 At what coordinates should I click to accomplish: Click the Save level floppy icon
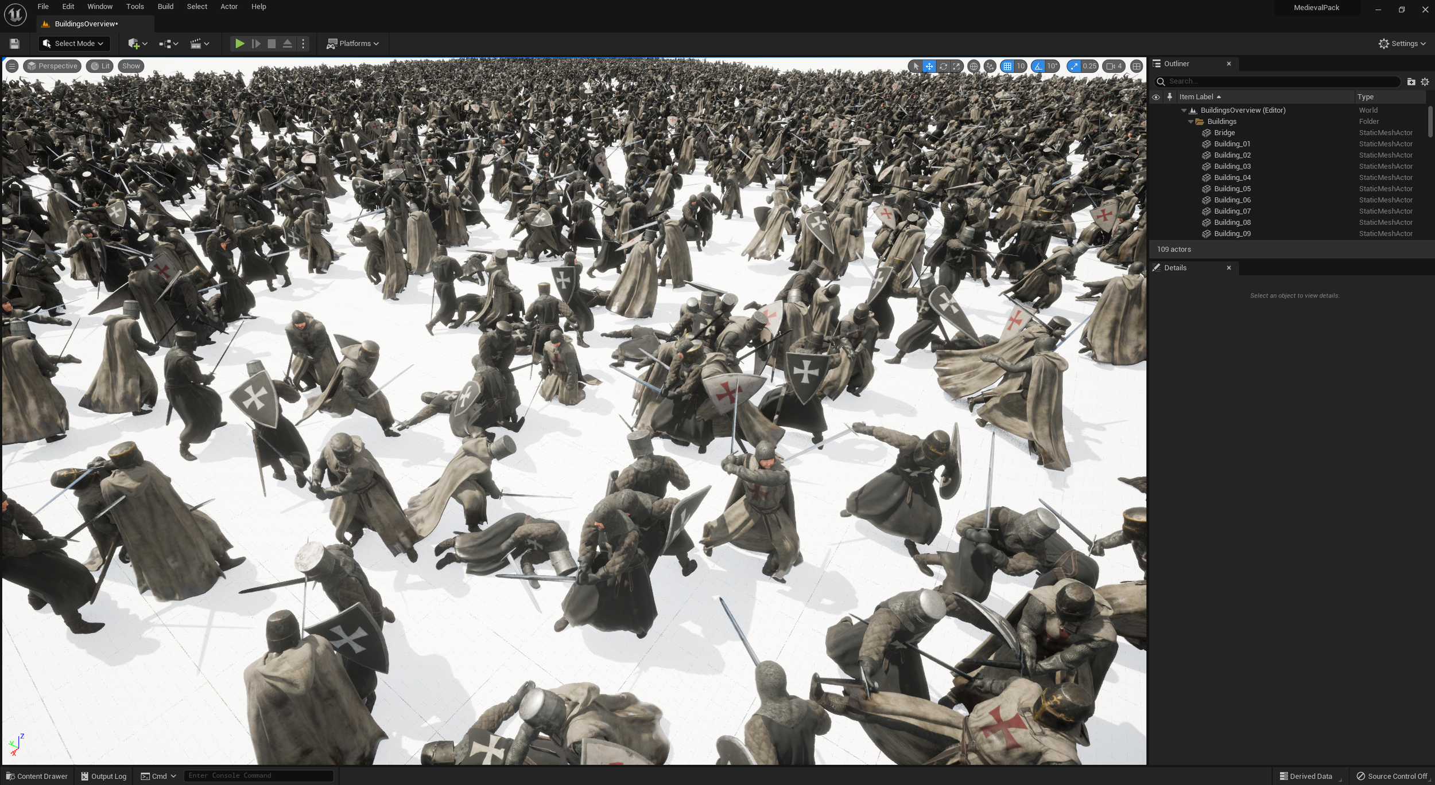click(14, 44)
